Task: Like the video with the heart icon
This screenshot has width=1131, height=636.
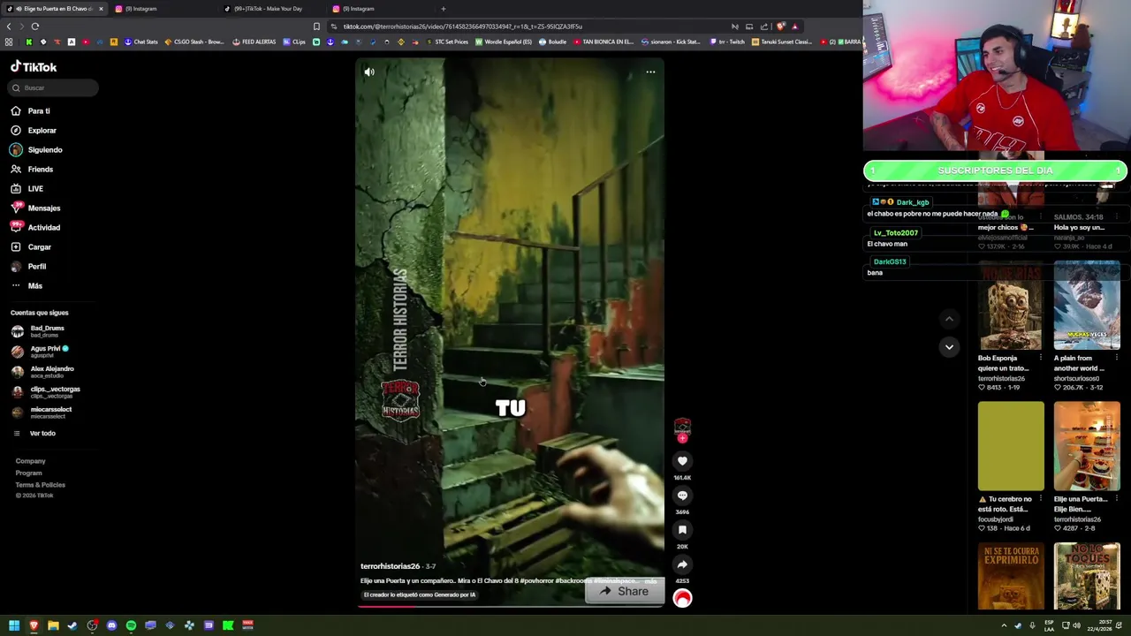Action: 682,461
